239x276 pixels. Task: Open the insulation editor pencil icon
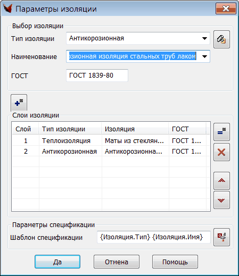point(221,39)
